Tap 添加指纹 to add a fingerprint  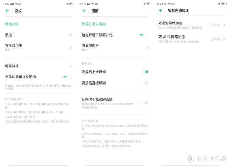[x=12, y=24]
